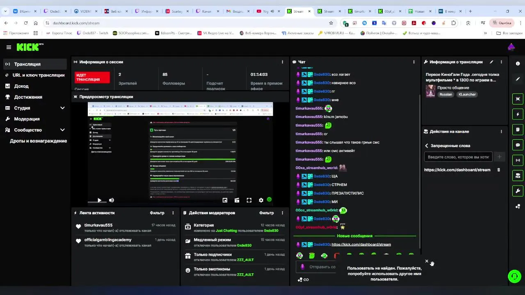Open chat panel three-dot menu
Image resolution: width=525 pixels, height=295 pixels.
pos(413,62)
